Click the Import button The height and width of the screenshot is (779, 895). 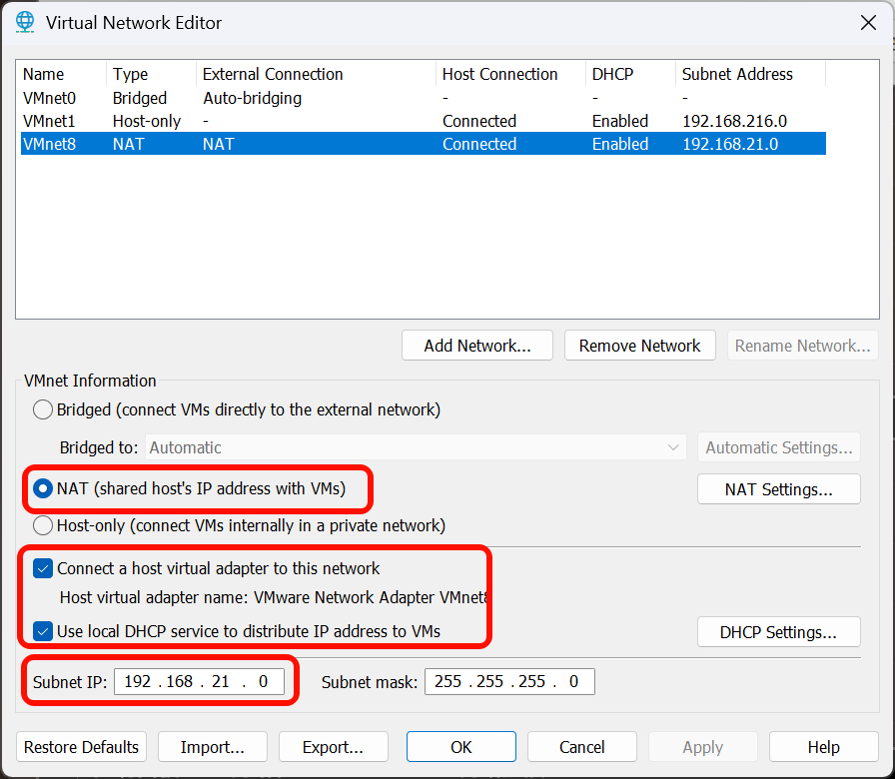pos(213,746)
